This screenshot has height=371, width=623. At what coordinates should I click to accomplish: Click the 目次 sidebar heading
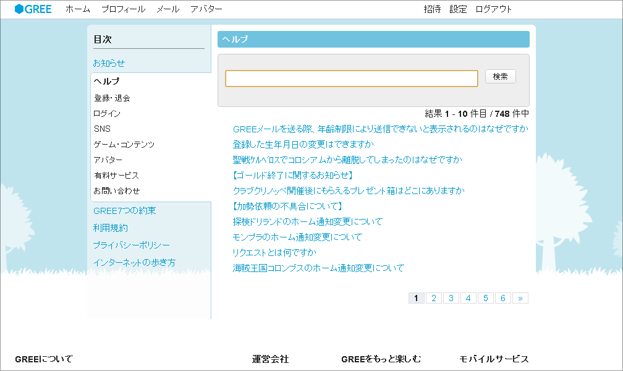[x=103, y=40]
